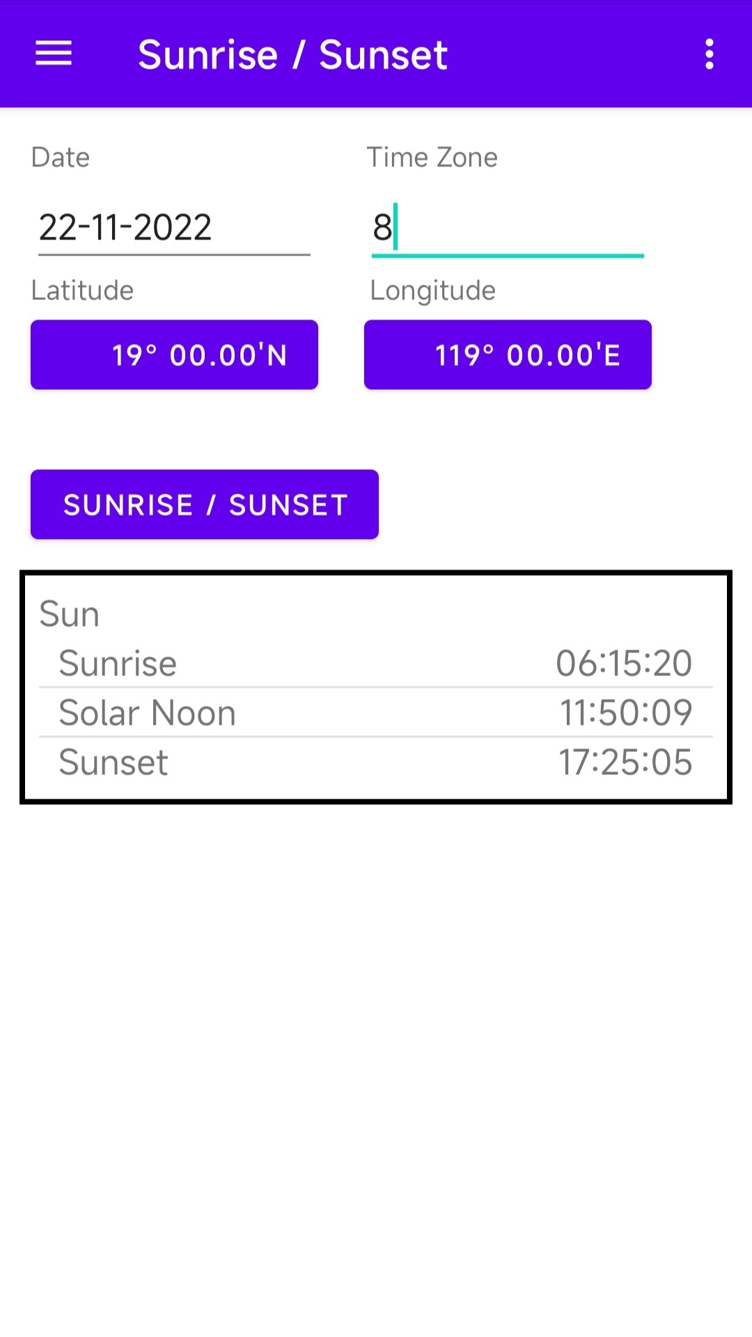Screen dimensions: 752x1337
Task: Tap the Date field showing 22-11-2022
Action: pos(173,228)
